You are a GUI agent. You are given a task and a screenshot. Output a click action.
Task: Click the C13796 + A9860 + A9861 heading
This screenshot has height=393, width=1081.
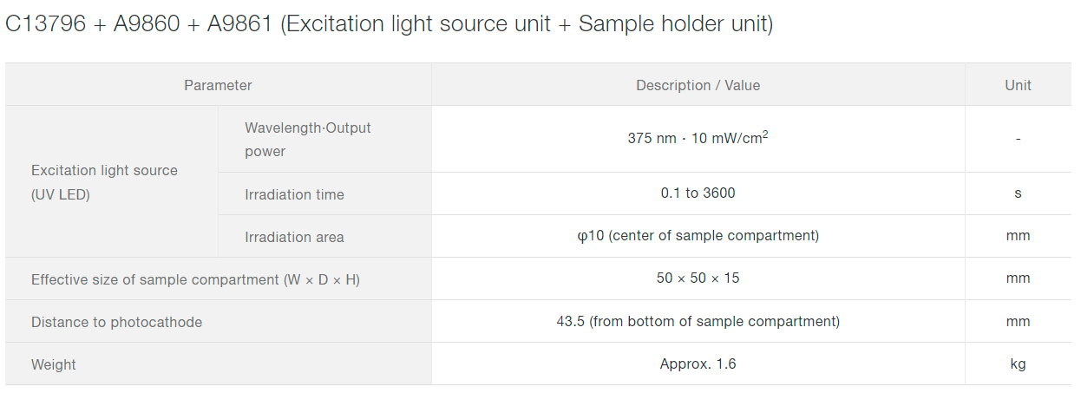point(389,23)
